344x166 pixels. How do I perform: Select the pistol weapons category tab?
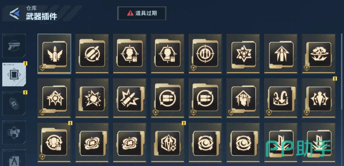point(14,46)
